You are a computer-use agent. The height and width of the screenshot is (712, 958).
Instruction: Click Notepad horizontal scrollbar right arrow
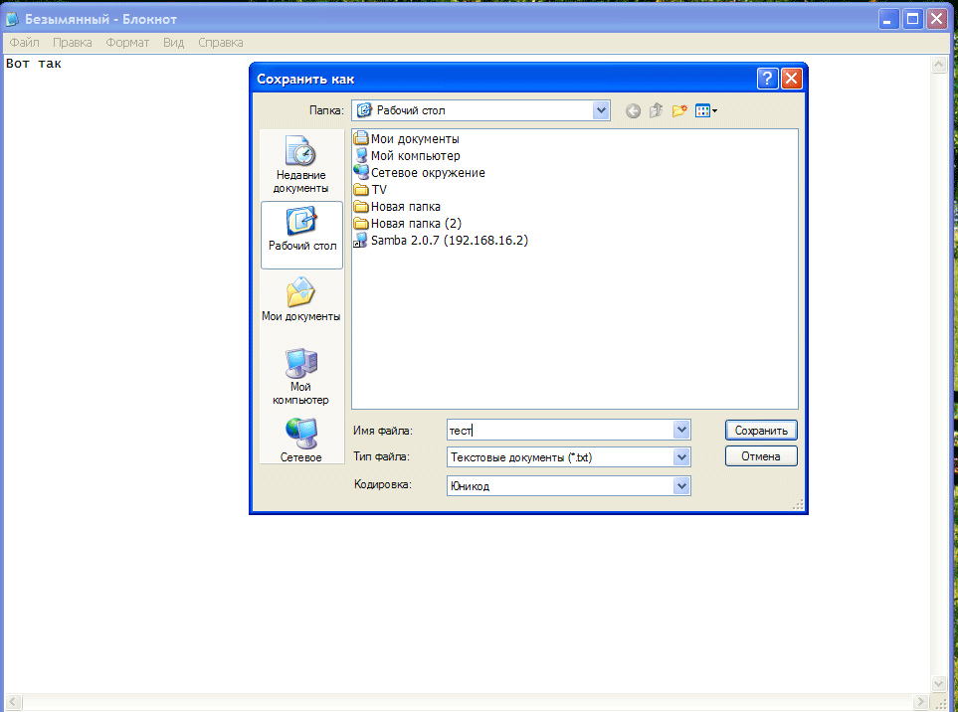click(921, 702)
